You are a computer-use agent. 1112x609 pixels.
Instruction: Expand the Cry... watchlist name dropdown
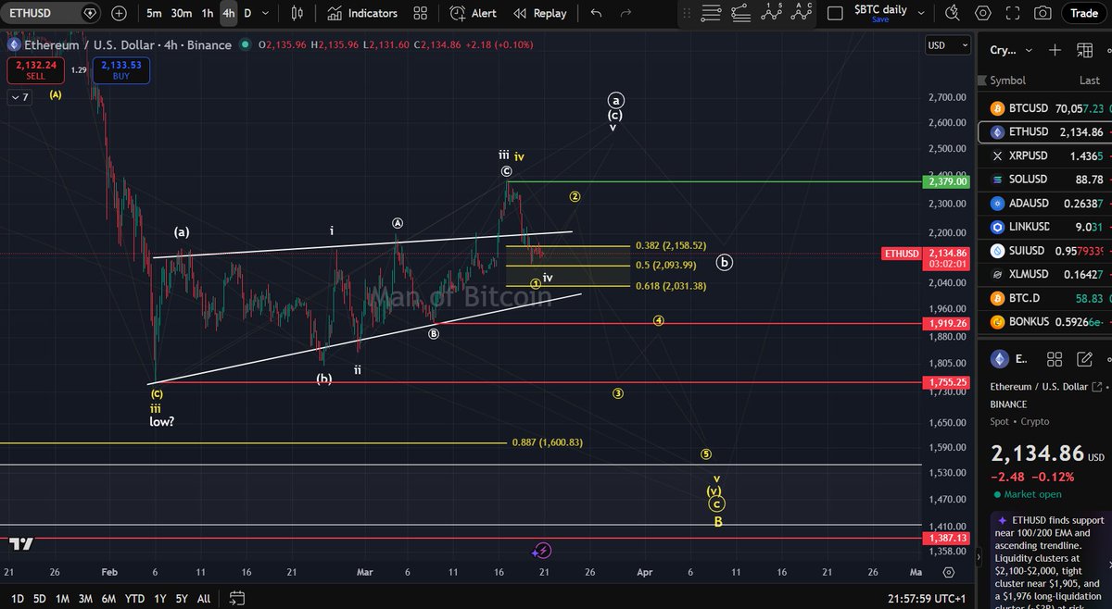pos(1010,50)
